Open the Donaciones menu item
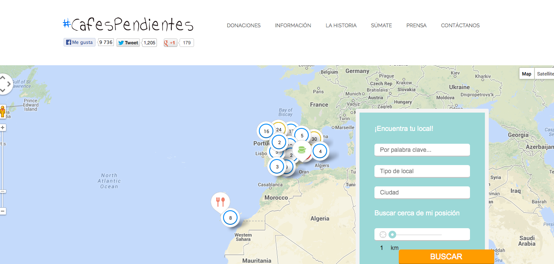554x264 pixels. point(244,26)
